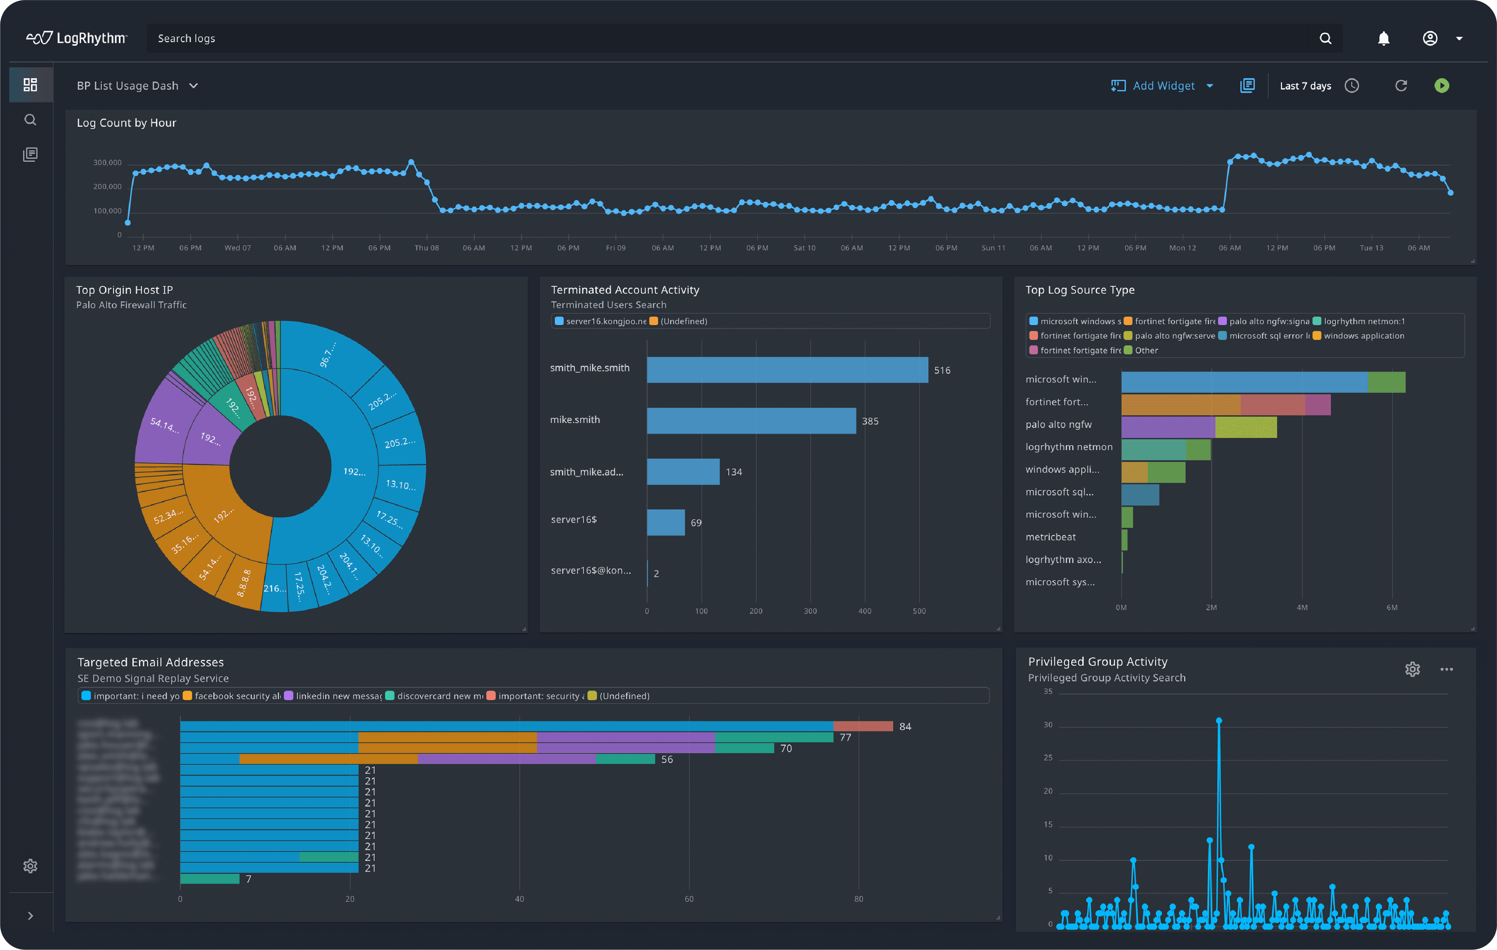Open the user account icon
The width and height of the screenshot is (1497, 950).
click(1430, 38)
